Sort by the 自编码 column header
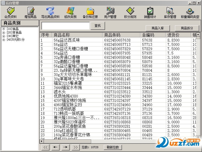Image resolution: width=202 pixels, height=152 pixels. [153, 35]
